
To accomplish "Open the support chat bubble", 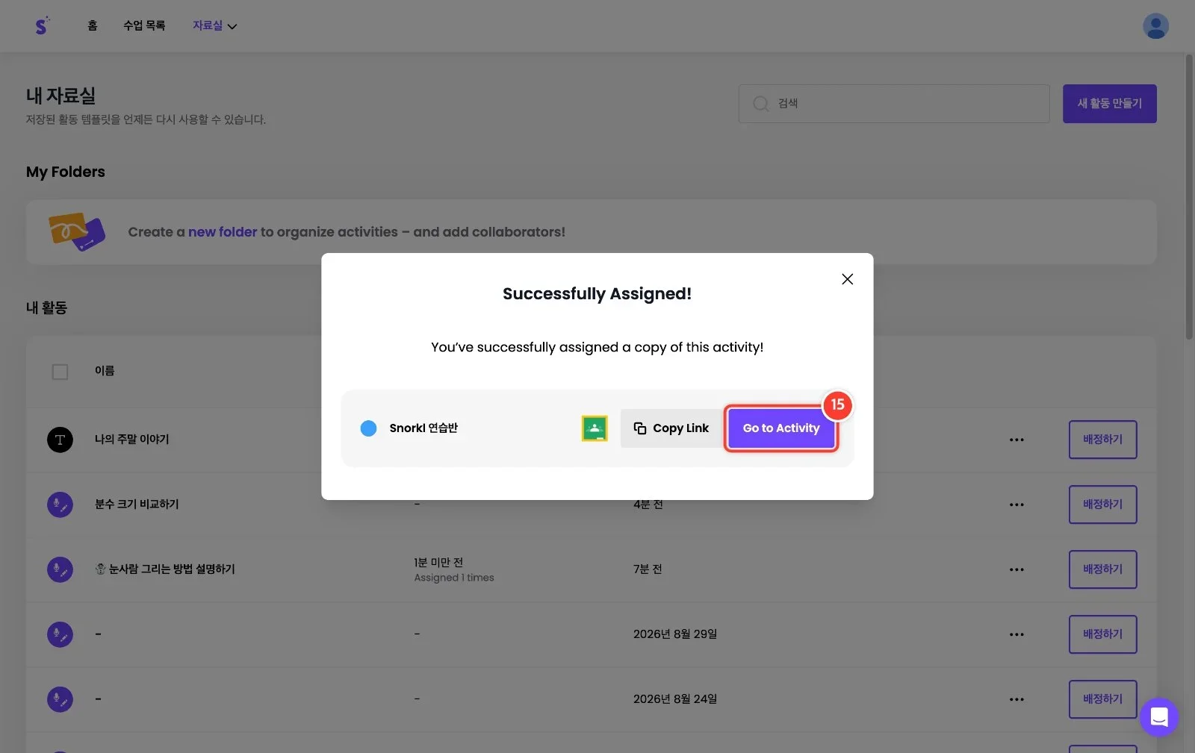I will (1159, 717).
